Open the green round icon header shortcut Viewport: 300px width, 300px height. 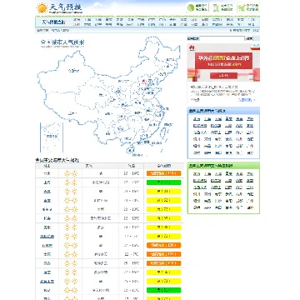point(191,7)
